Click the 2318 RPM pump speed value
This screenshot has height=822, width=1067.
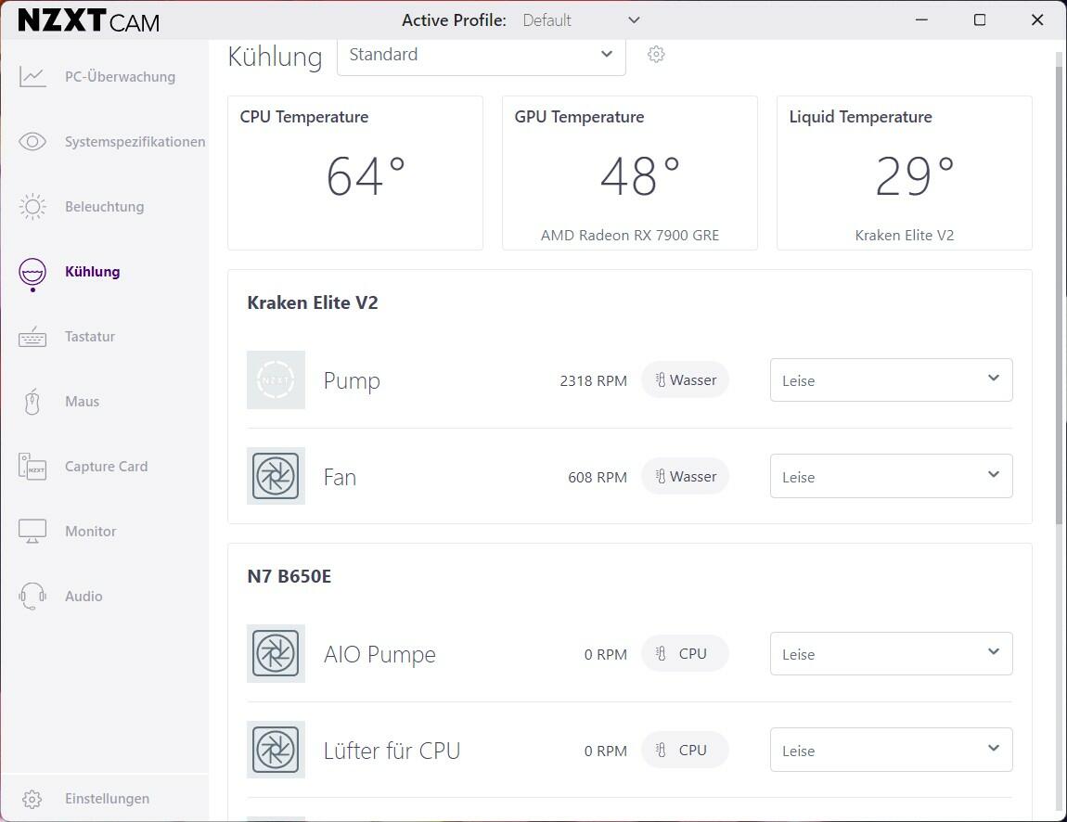pyautogui.click(x=594, y=380)
